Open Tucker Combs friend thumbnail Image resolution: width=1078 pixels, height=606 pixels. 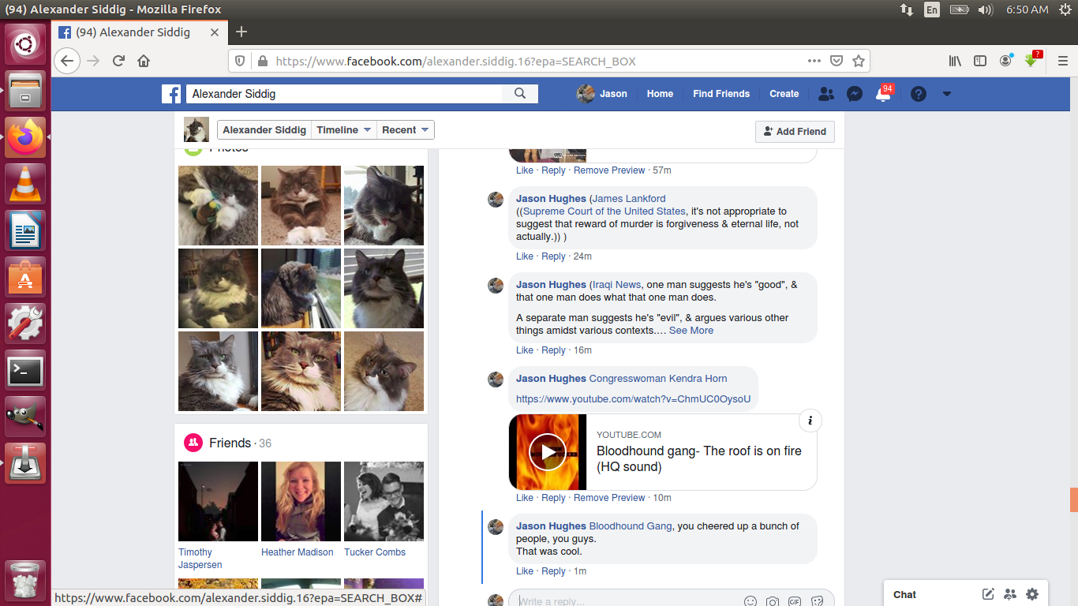[384, 502]
